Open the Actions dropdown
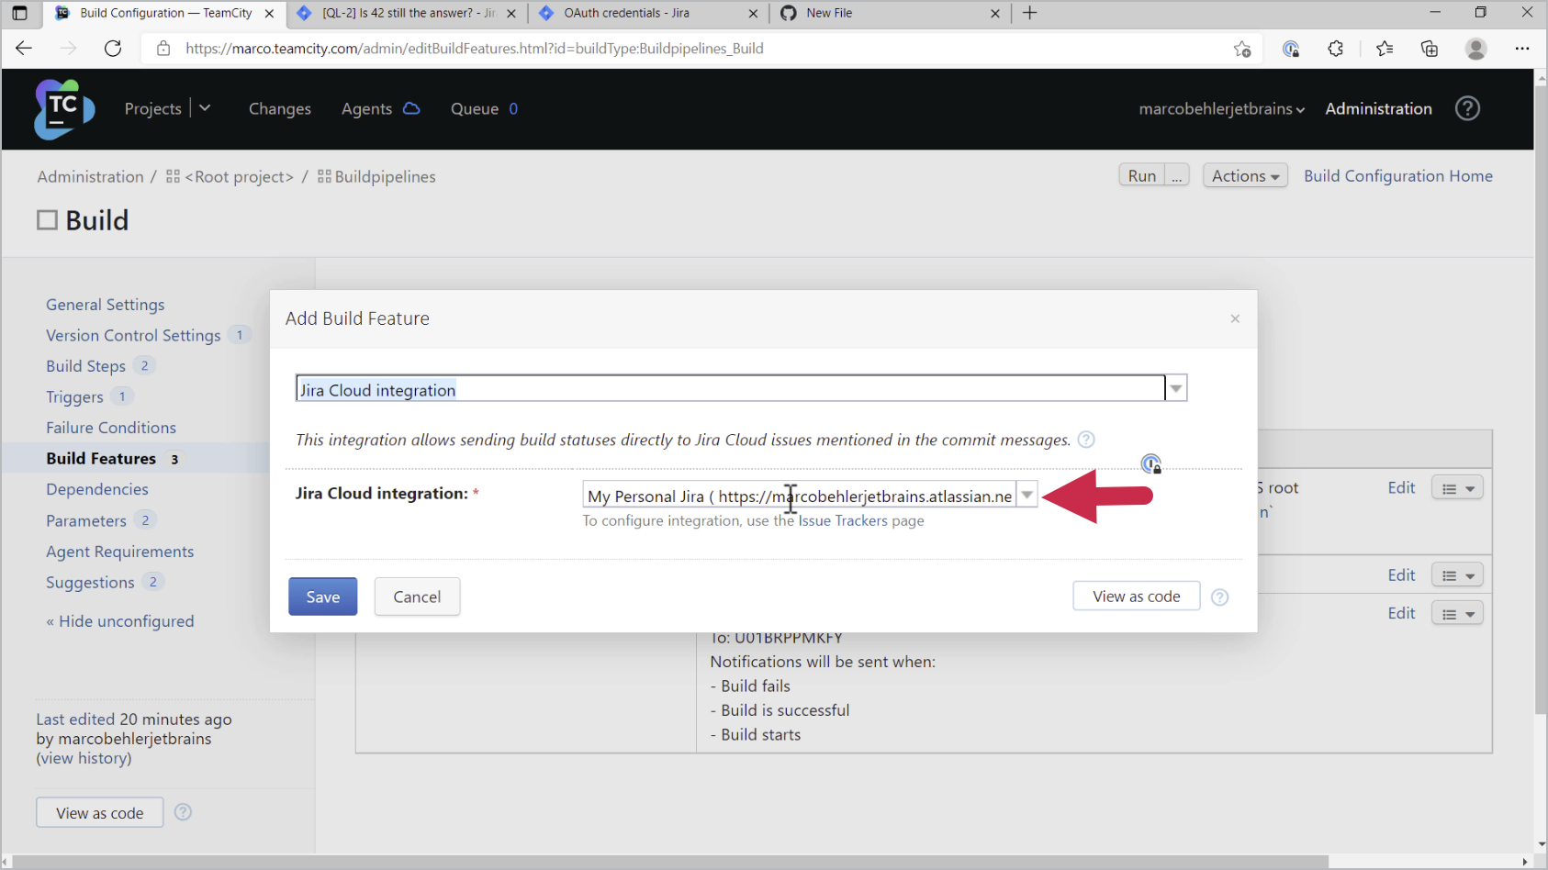This screenshot has height=870, width=1548. click(1245, 175)
